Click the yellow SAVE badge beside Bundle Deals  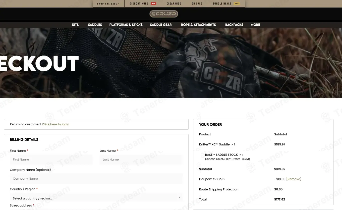[237, 4]
